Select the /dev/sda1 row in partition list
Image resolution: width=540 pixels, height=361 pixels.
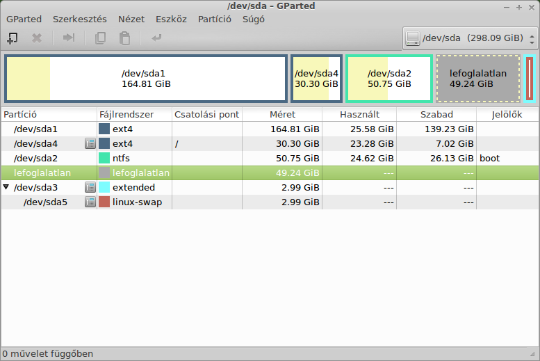pos(270,129)
